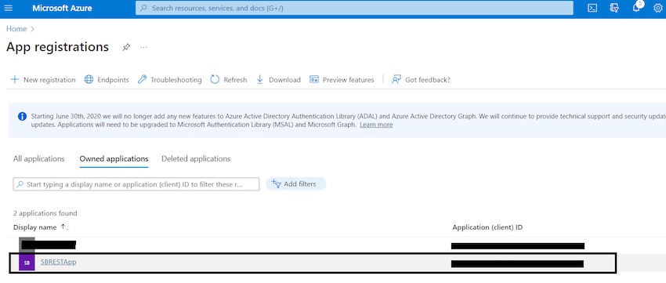Click the first redacted application row name
This screenshot has width=666, height=283.
tap(48, 245)
